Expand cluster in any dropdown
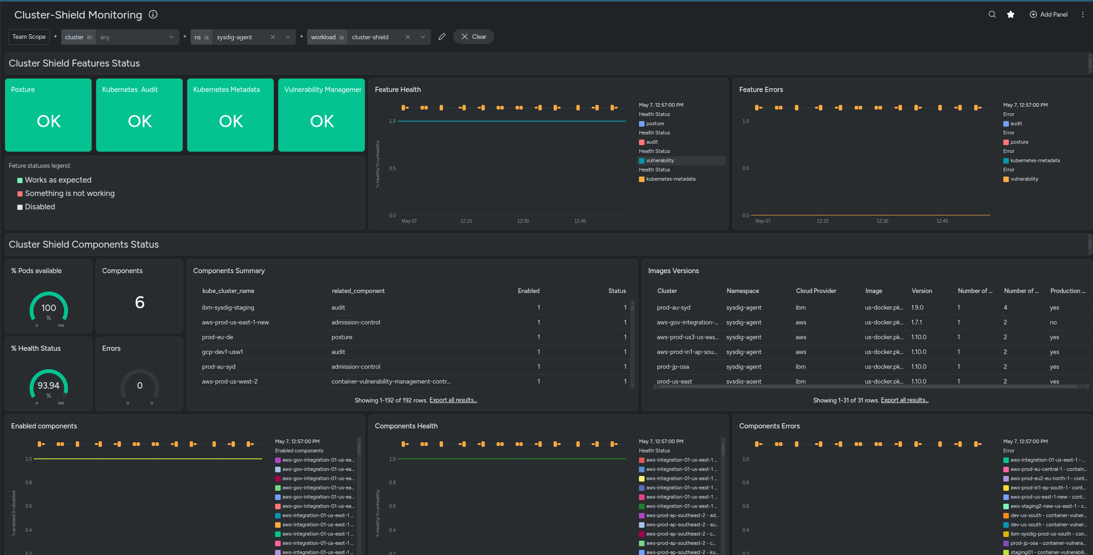This screenshot has height=555, width=1093. [171, 37]
